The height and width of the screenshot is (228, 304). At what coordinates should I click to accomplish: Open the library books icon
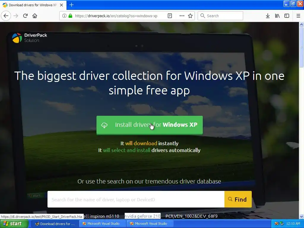pos(277,16)
